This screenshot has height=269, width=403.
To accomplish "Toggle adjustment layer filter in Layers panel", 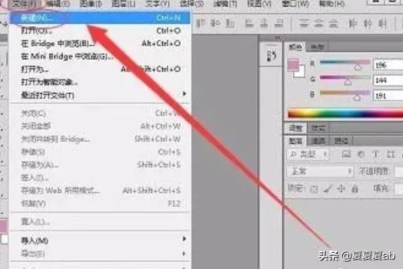I will 361,154.
